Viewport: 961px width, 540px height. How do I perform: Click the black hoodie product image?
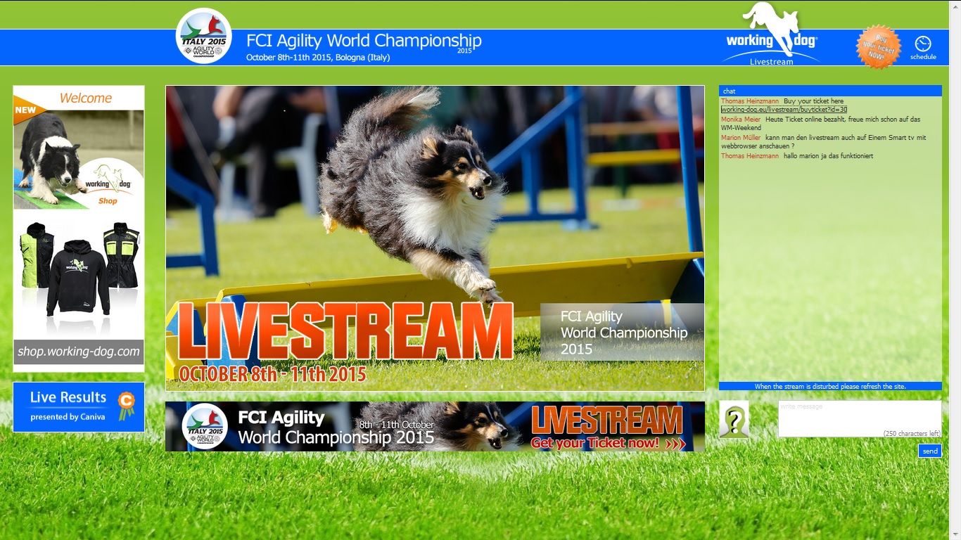pos(78,277)
